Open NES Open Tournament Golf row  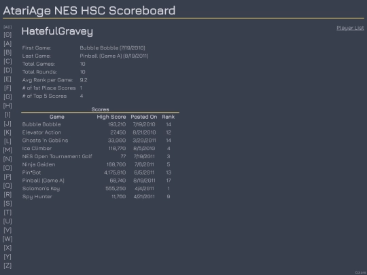pyautogui.click(x=57, y=156)
